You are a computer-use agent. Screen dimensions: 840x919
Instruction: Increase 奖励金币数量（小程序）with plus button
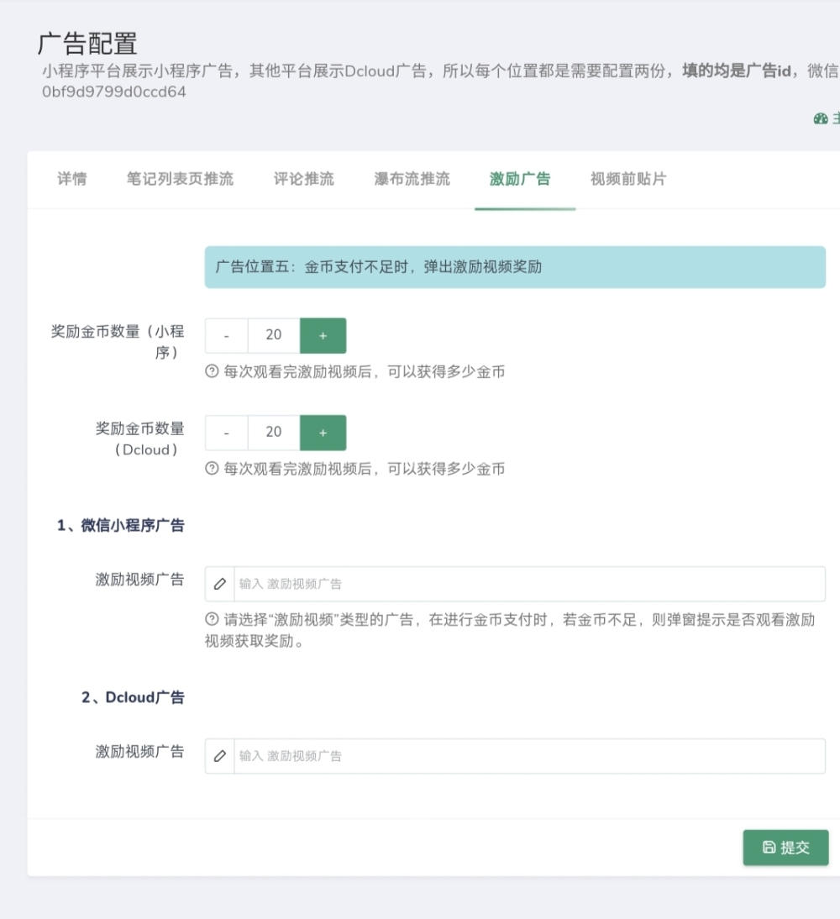323,335
